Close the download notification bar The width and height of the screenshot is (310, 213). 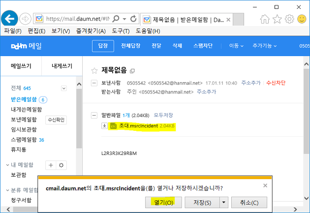pyautogui.click(x=265, y=185)
